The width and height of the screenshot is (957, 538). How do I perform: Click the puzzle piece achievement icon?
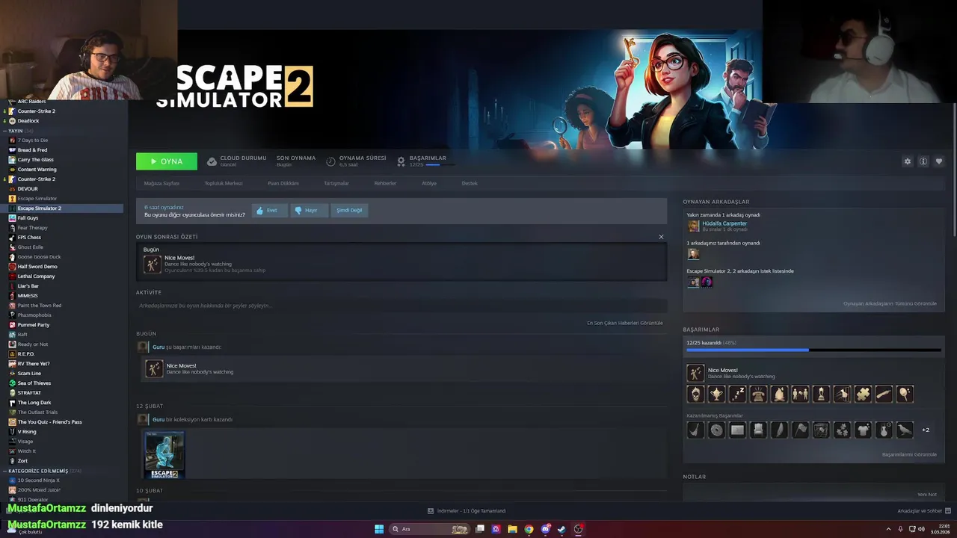coord(863,394)
